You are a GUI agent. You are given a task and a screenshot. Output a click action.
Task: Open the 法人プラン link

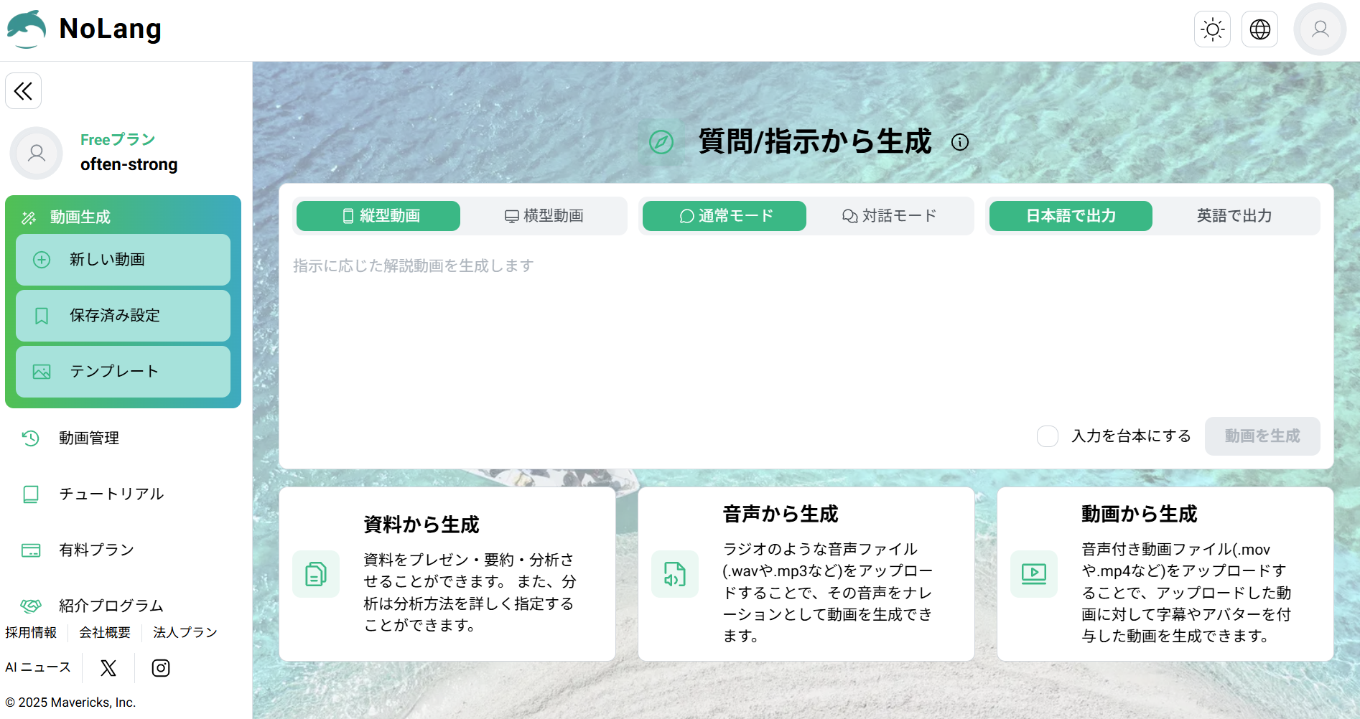(185, 631)
